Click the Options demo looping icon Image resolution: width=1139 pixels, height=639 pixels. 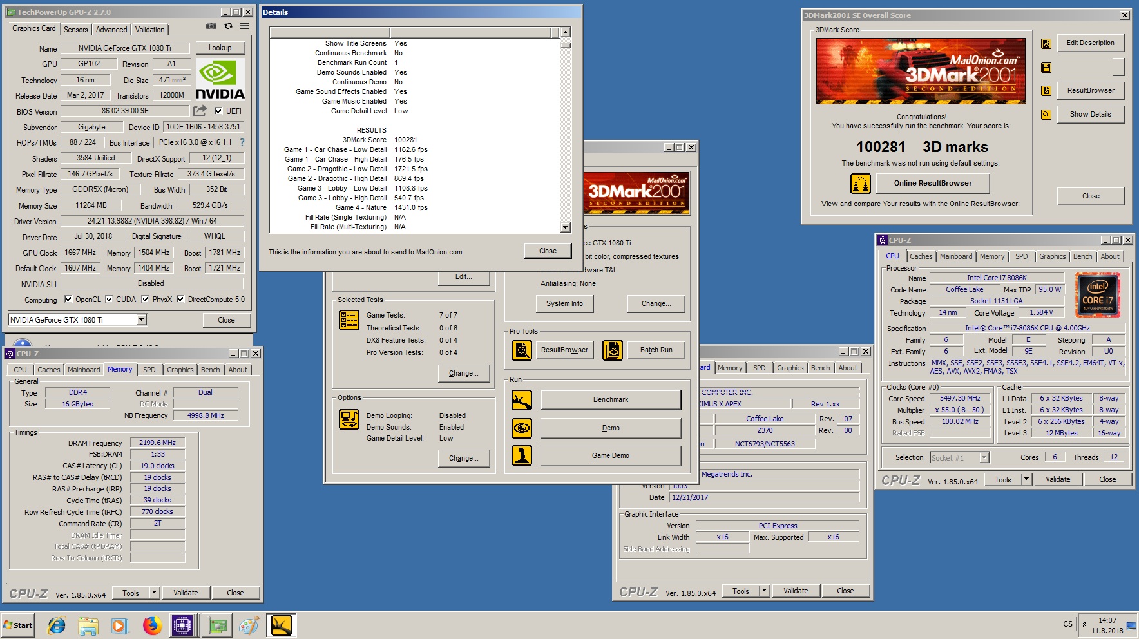pos(349,419)
